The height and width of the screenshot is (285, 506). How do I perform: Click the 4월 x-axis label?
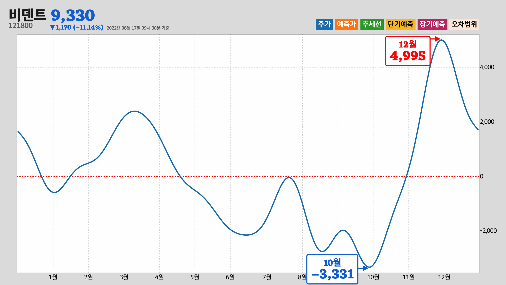tap(159, 277)
